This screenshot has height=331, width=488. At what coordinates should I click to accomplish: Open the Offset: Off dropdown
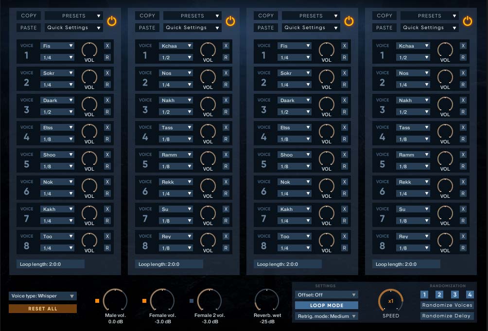(x=326, y=295)
